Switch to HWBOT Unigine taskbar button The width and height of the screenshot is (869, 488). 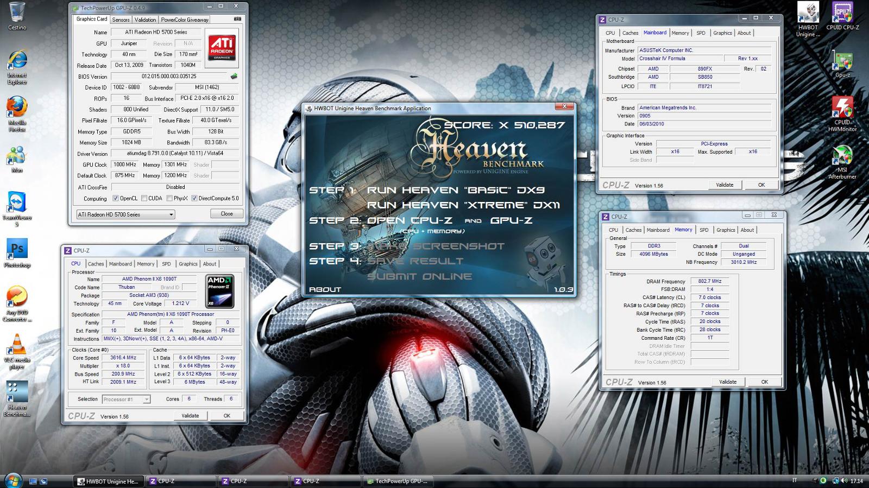click(x=108, y=481)
